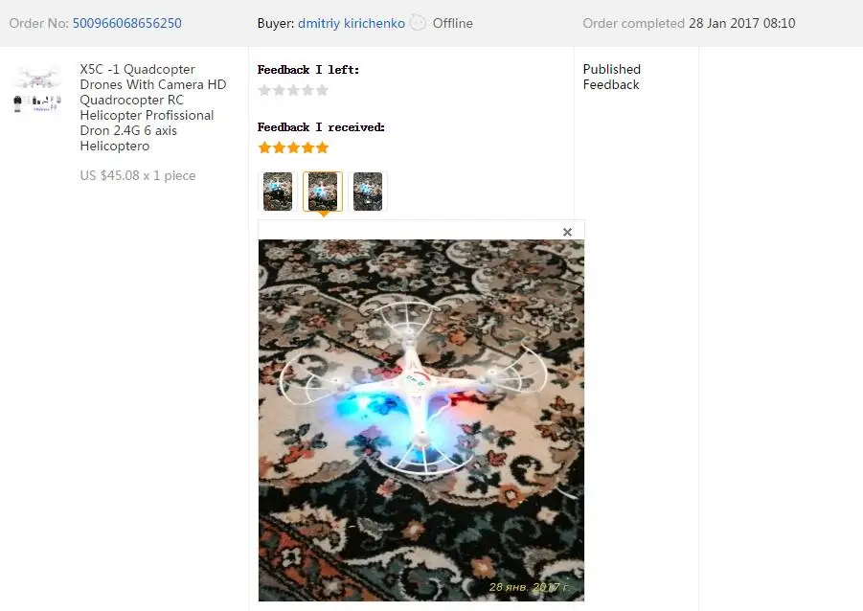Image resolution: width=863 pixels, height=611 pixels.
Task: Open buyer dmitriy kirichenko profile
Action: [x=352, y=23]
